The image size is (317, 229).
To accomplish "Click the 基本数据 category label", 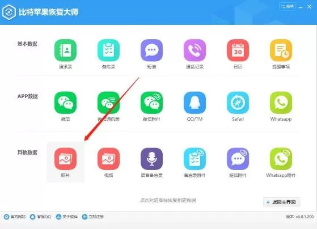I will (27, 44).
